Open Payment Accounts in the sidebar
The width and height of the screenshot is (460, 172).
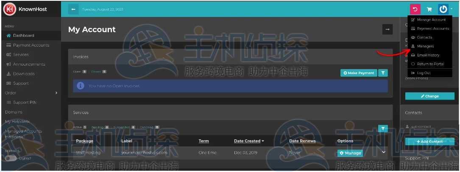click(x=31, y=45)
